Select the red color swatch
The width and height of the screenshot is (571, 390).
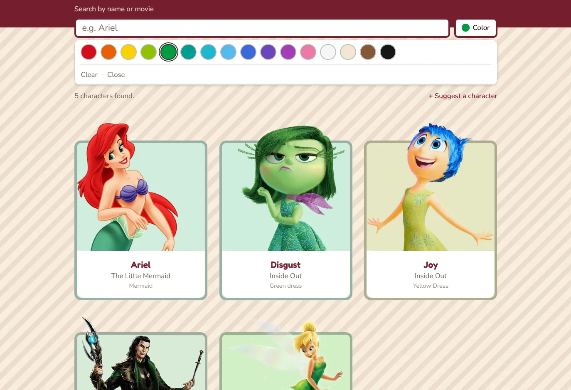(x=89, y=52)
